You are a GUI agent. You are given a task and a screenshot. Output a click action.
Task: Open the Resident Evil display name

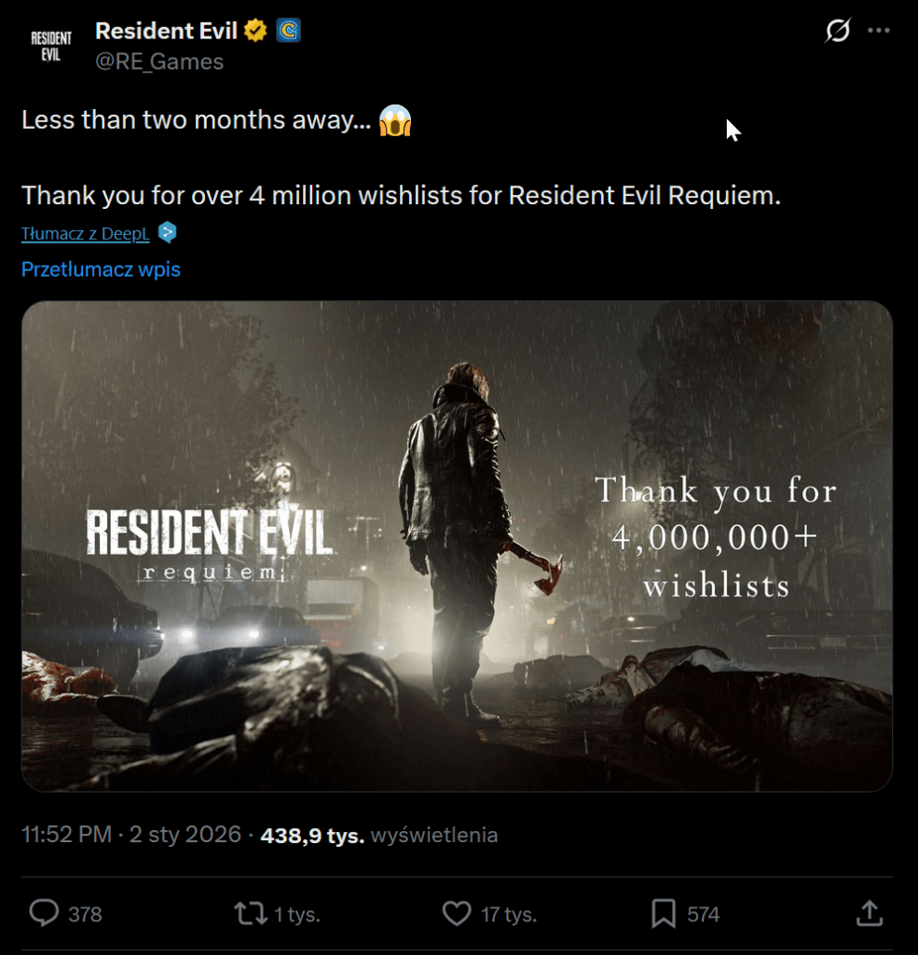click(x=167, y=32)
